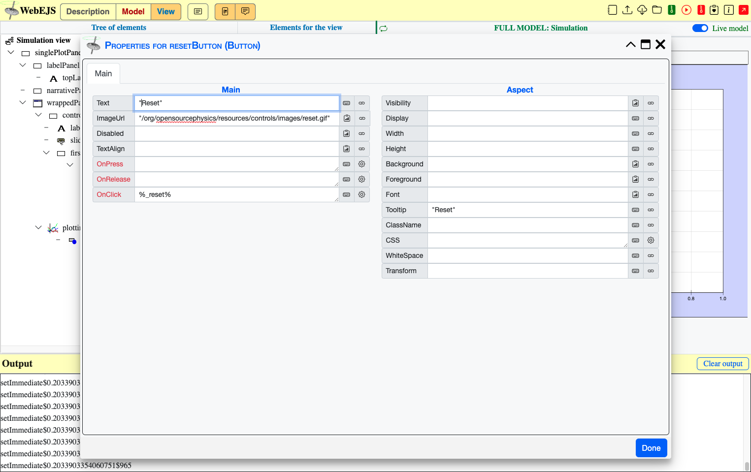
Task: Open the options list icon for Background
Action: point(636,164)
